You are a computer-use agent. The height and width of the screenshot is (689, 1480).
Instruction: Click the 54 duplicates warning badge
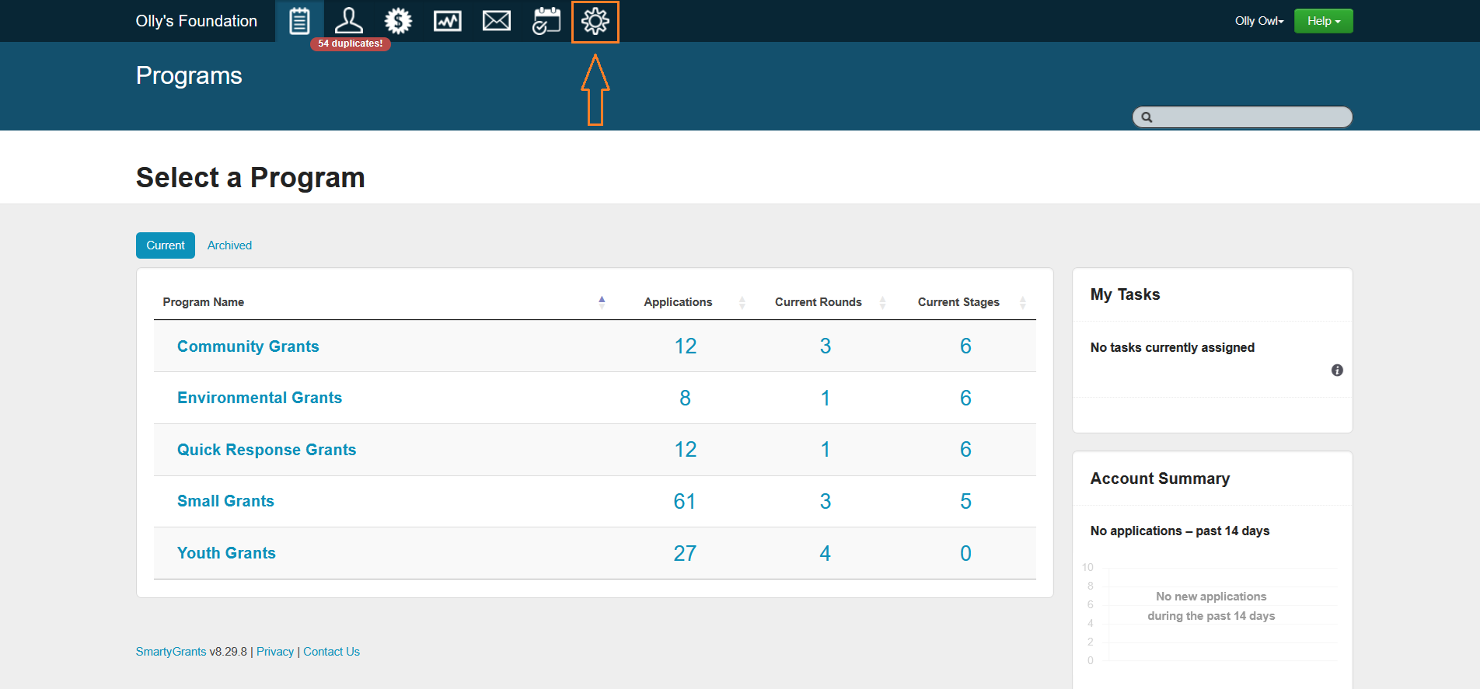pyautogui.click(x=350, y=43)
